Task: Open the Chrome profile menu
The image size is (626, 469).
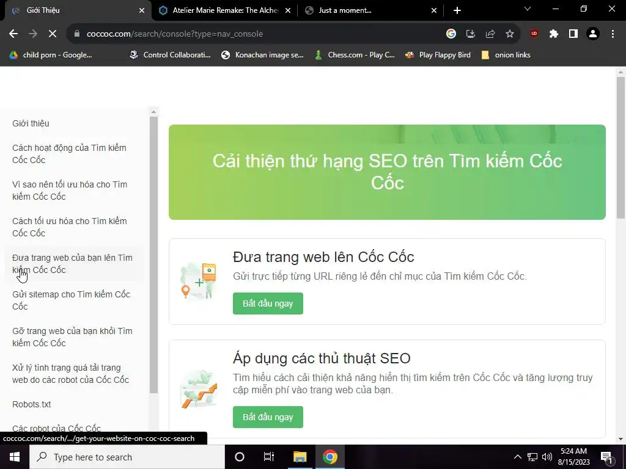Action: [593, 34]
